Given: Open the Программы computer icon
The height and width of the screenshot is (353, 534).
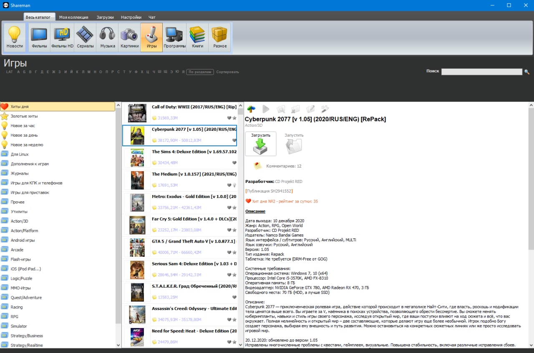Looking at the screenshot, I should 174,38.
